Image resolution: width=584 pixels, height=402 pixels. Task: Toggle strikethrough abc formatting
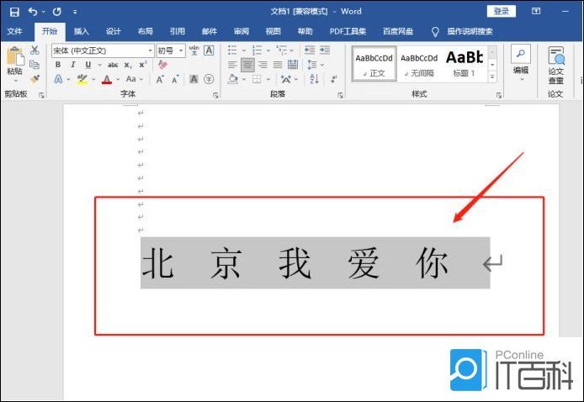click(113, 65)
